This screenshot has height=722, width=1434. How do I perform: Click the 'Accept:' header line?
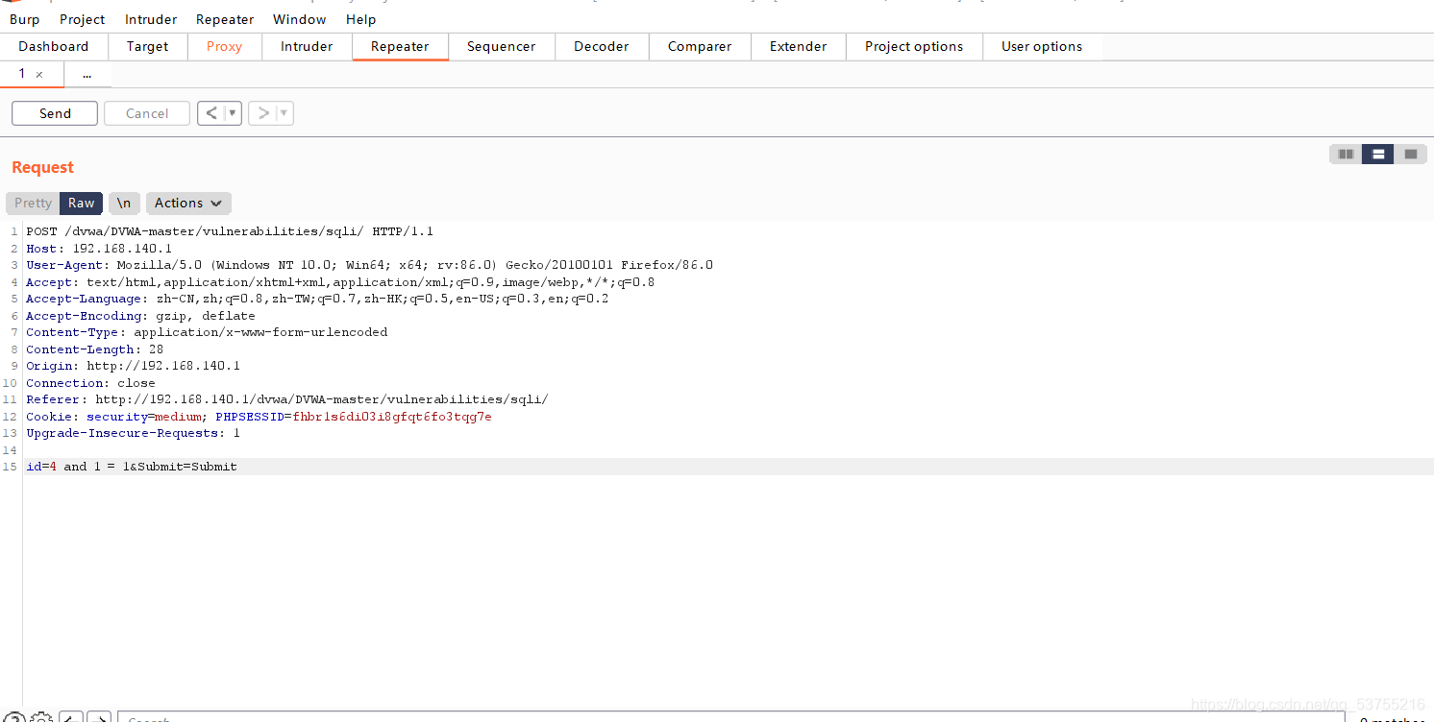tap(340, 282)
